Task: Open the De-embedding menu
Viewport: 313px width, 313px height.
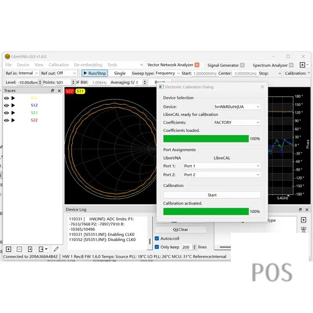Action: (88, 65)
